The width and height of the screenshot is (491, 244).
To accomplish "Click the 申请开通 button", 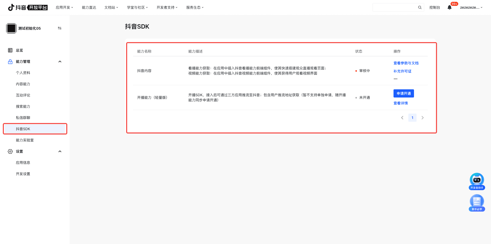I will point(404,93).
